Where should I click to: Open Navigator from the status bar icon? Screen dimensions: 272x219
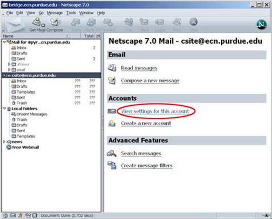coord(5,216)
